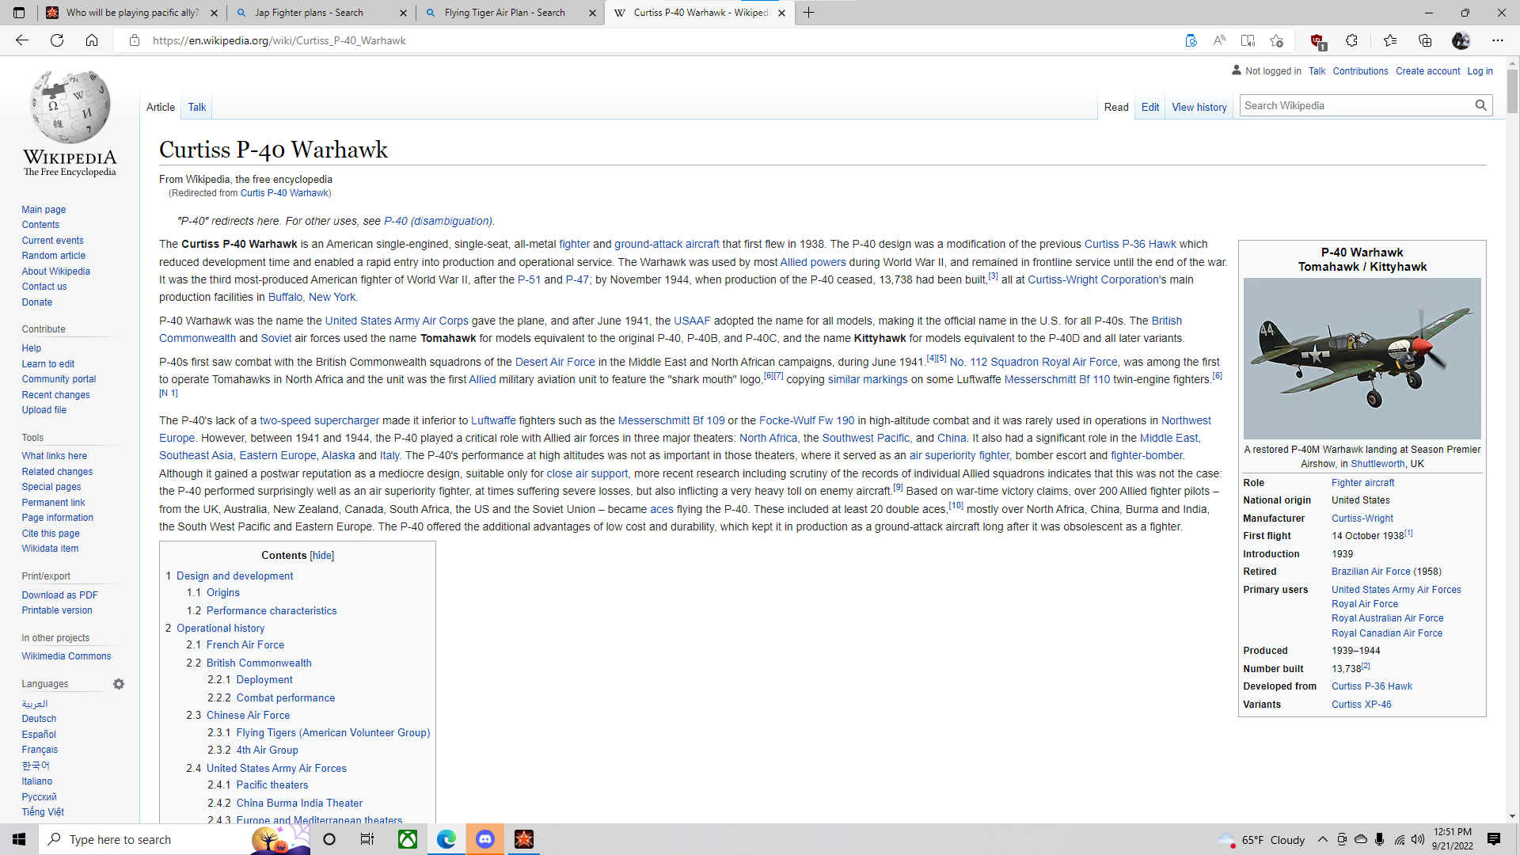Screen dimensions: 1520x855
Task: Click the Download as PDF link
Action: click(x=59, y=595)
